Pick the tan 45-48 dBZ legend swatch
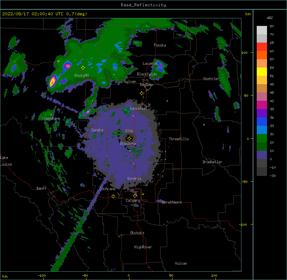This screenshot has height=280, width=287. pos(262,88)
